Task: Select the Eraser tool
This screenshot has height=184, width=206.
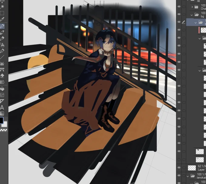Action: [2, 76]
